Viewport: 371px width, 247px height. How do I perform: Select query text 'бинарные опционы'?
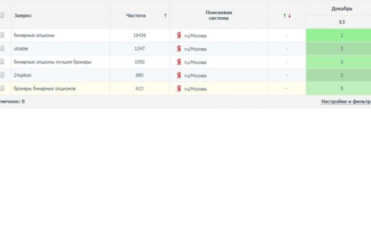(x=34, y=35)
